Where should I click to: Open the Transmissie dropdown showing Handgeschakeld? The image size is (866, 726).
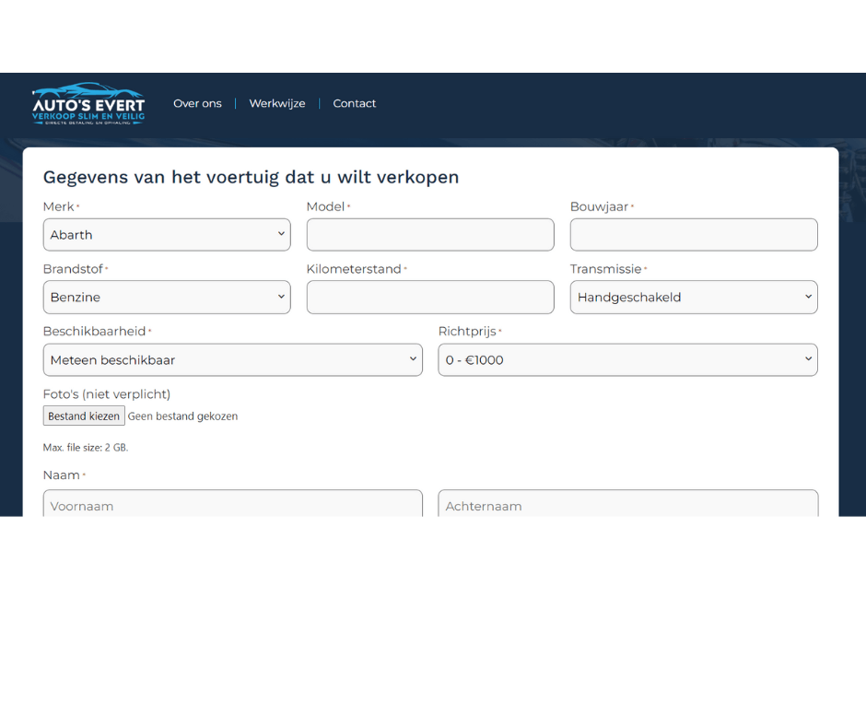tap(694, 298)
